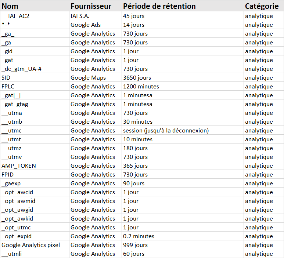Select the AMP_TOKEN cookie name cell
Screen dimensions: 284x258
[19, 166]
